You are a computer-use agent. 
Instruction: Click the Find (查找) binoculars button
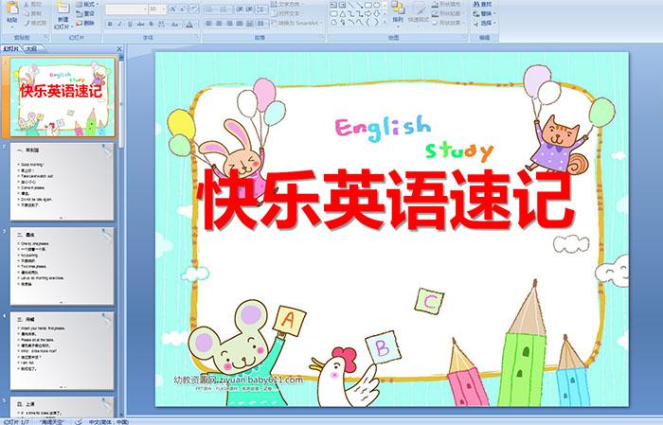point(482,4)
